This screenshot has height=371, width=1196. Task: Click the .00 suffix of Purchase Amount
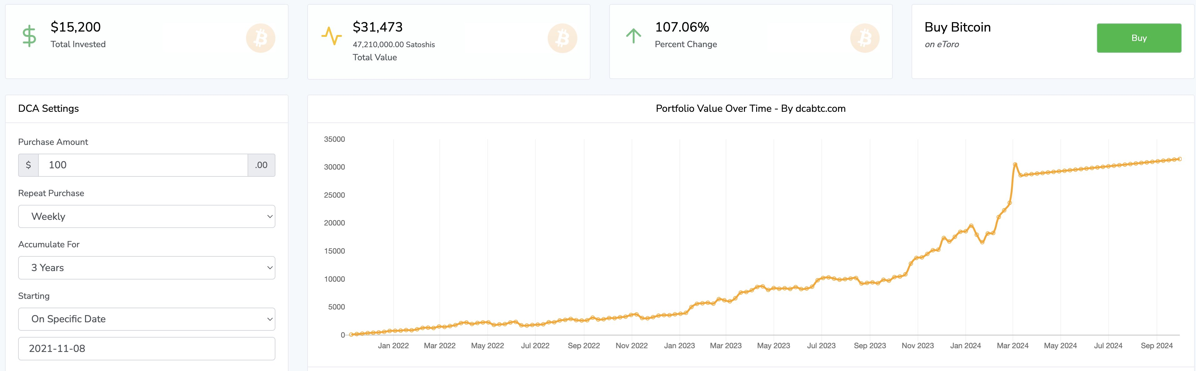(x=261, y=165)
